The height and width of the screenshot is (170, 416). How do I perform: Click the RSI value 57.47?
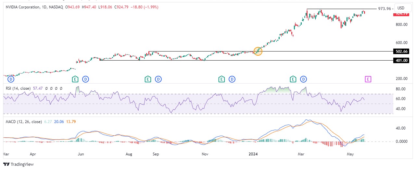(x=38, y=88)
